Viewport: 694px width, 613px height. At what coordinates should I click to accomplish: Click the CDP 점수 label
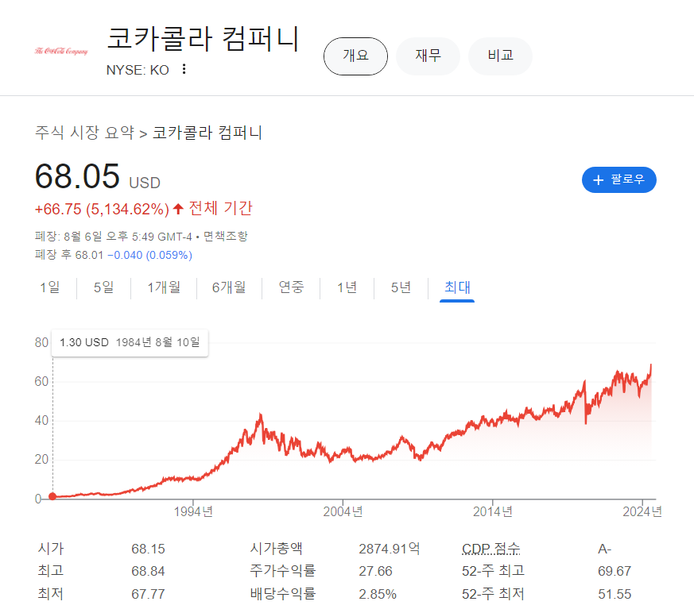(491, 549)
